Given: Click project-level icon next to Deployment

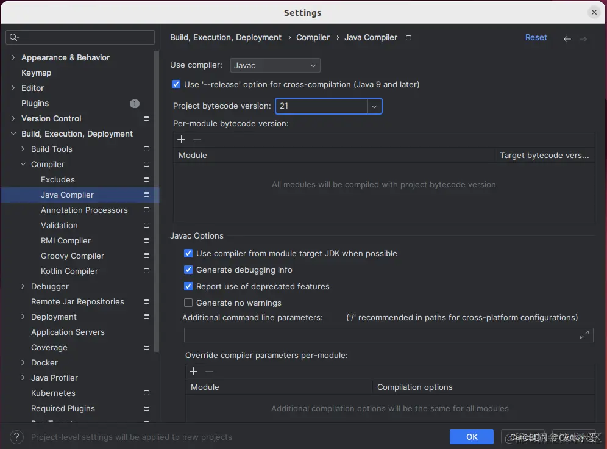Looking at the screenshot, I should tap(146, 317).
